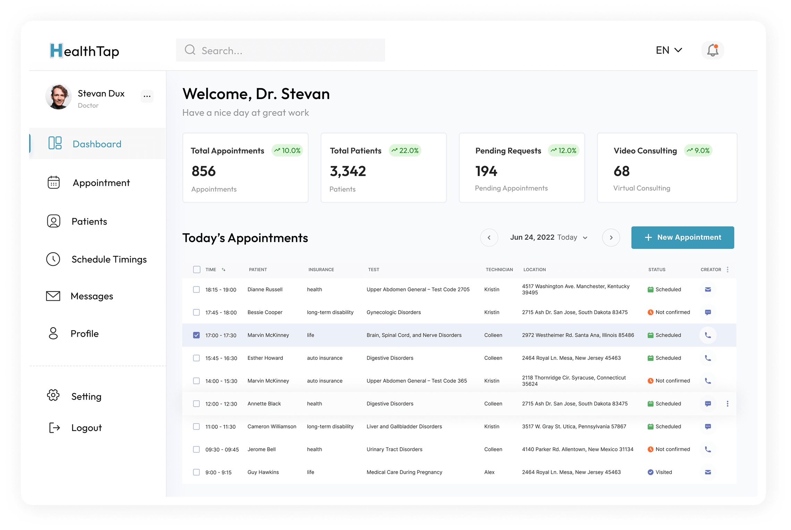The image size is (791, 530).
Task: Click the New Appointment button
Action: click(x=682, y=237)
